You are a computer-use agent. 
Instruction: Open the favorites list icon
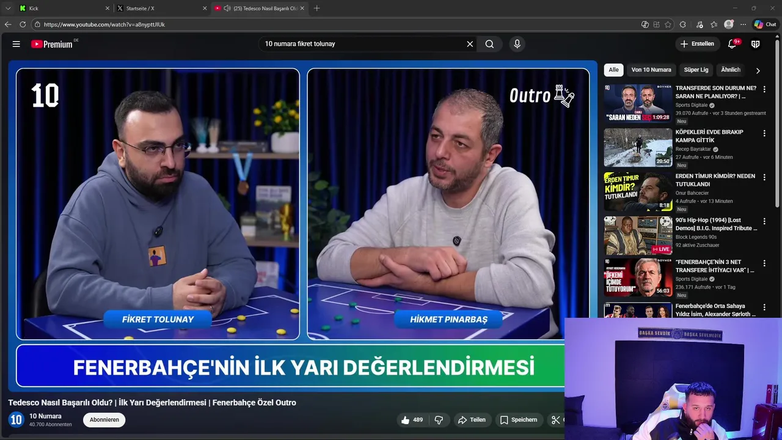(714, 24)
